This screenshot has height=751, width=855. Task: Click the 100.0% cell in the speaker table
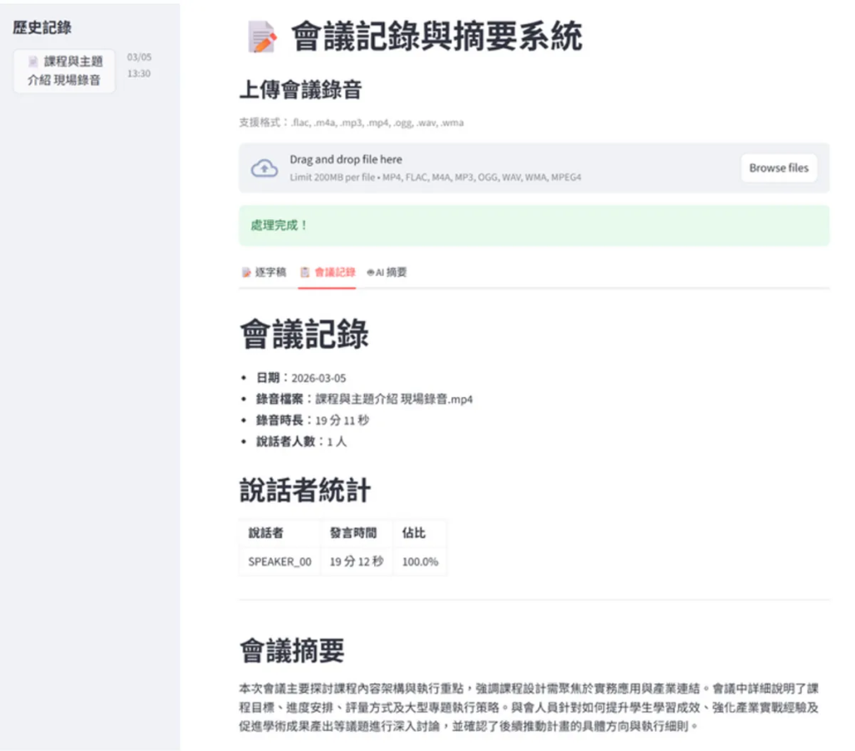pos(420,562)
